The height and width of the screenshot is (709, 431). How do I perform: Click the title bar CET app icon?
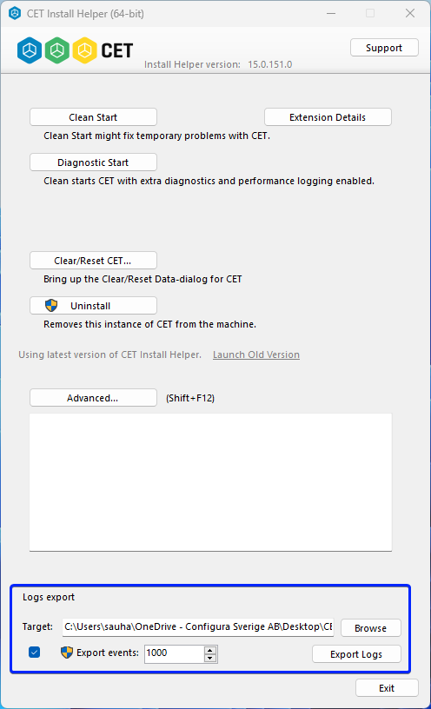point(15,13)
